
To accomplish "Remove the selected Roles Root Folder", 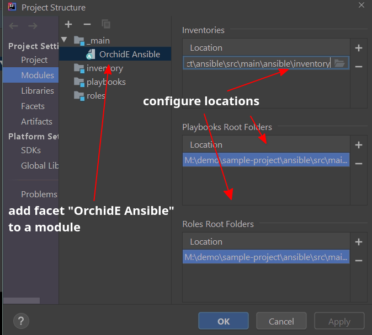I will tap(359, 261).
